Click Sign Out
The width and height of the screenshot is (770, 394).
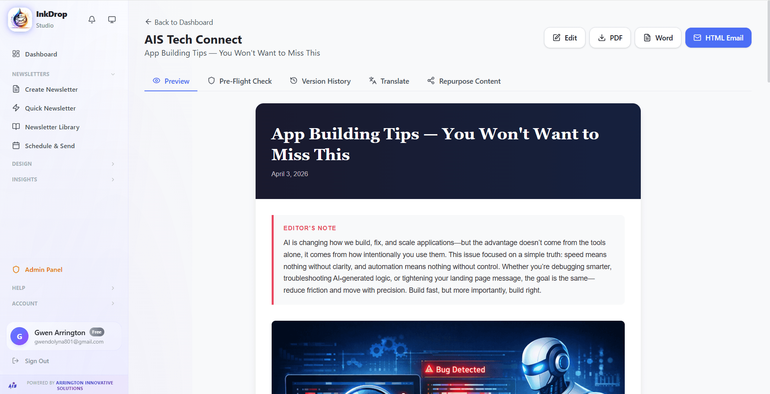pyautogui.click(x=30, y=361)
